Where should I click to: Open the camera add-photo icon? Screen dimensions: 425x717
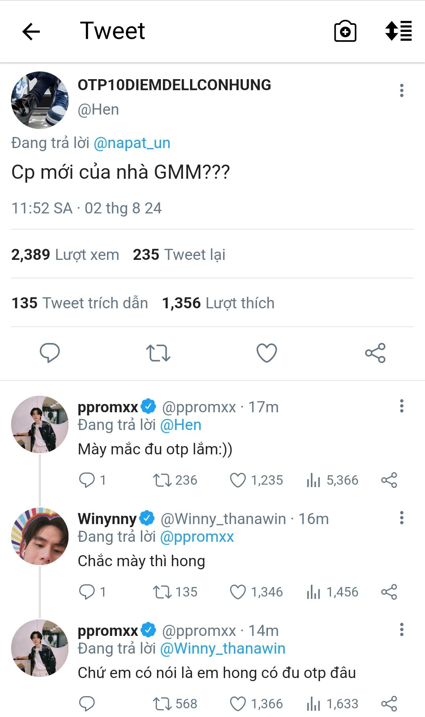tap(345, 31)
